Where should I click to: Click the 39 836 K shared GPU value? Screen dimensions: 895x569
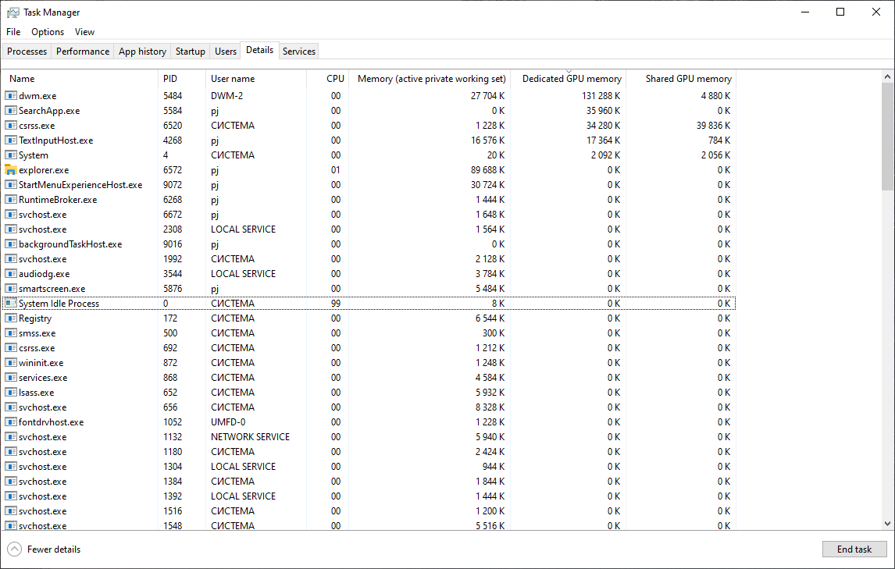tap(714, 126)
